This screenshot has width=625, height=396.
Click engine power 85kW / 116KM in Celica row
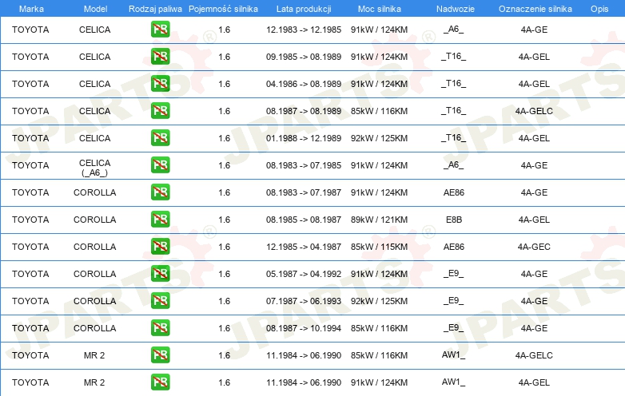379,111
